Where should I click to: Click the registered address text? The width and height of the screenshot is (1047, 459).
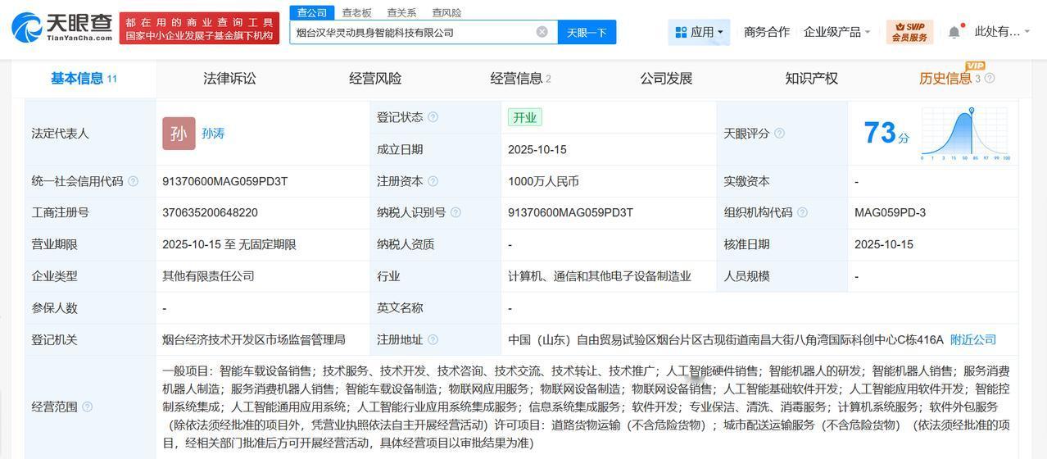(726, 339)
